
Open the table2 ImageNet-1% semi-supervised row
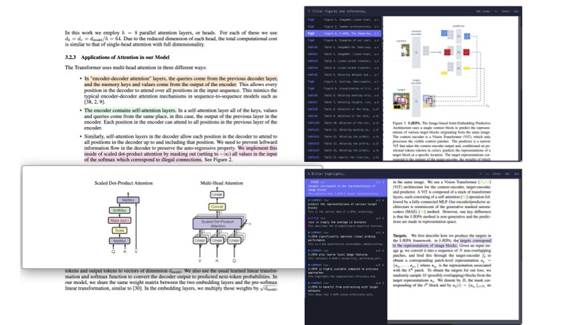[343, 47]
